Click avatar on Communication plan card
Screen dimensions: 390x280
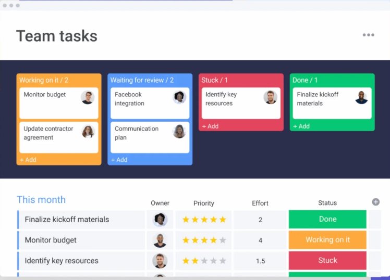click(x=179, y=131)
